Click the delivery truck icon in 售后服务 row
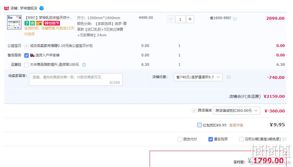 pyautogui.click(x=32, y=55)
